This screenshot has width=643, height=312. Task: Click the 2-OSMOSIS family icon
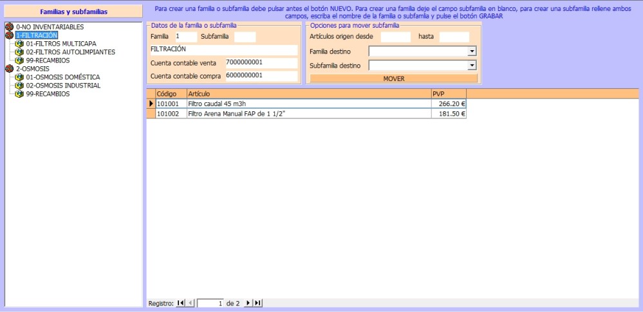(9, 69)
